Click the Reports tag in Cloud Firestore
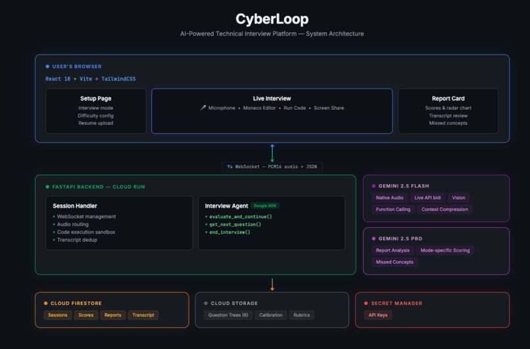The width and height of the screenshot is (530, 349). (x=113, y=315)
